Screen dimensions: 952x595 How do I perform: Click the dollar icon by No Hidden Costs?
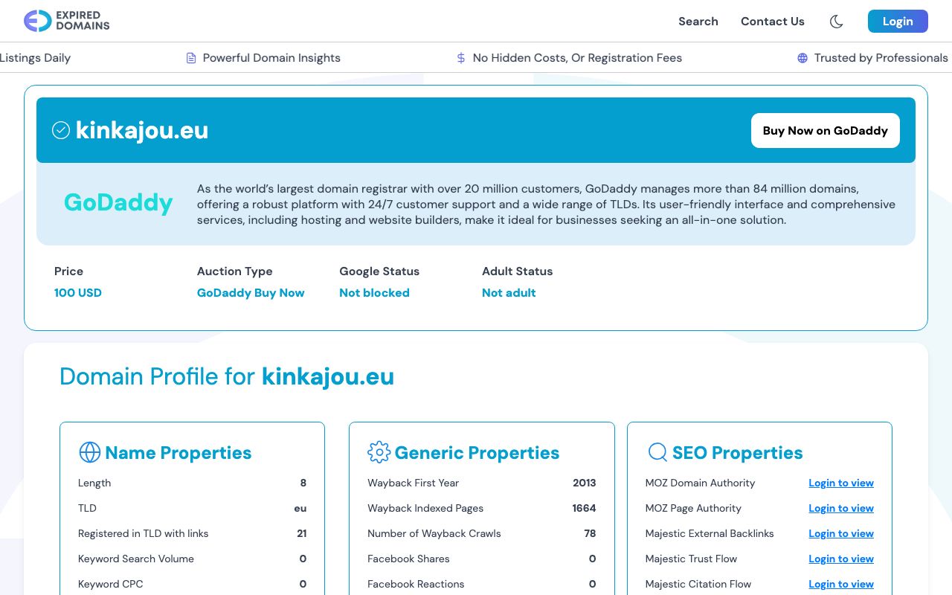[461, 58]
